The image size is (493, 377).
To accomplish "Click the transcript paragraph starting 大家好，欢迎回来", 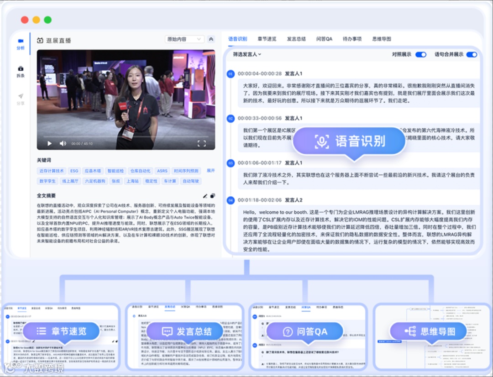I will (359, 93).
